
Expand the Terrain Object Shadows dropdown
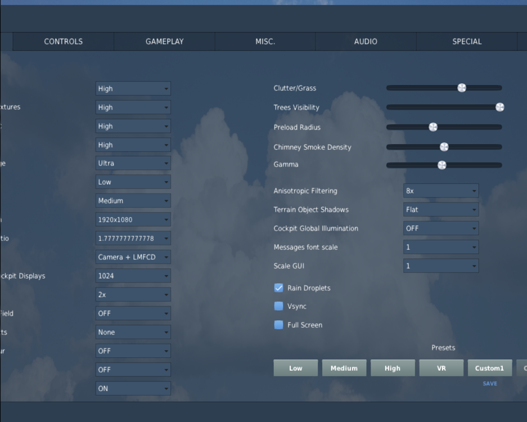pos(440,209)
